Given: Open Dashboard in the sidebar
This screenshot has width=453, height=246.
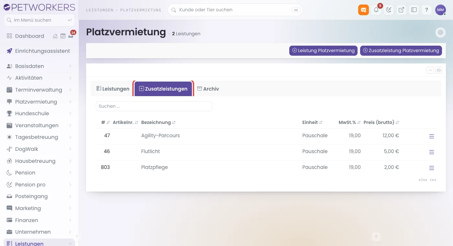Looking at the screenshot, I should 29,36.
